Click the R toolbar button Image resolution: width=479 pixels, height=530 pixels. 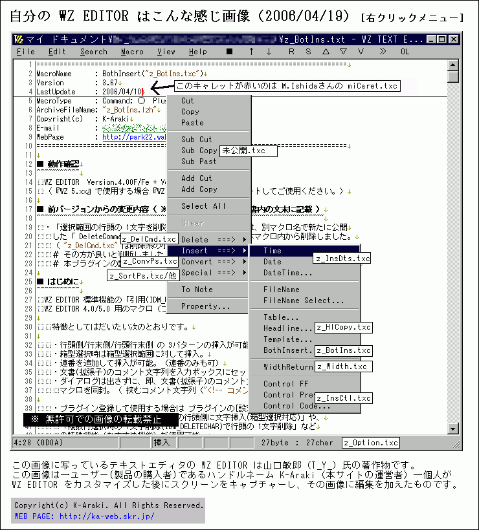[291, 52]
